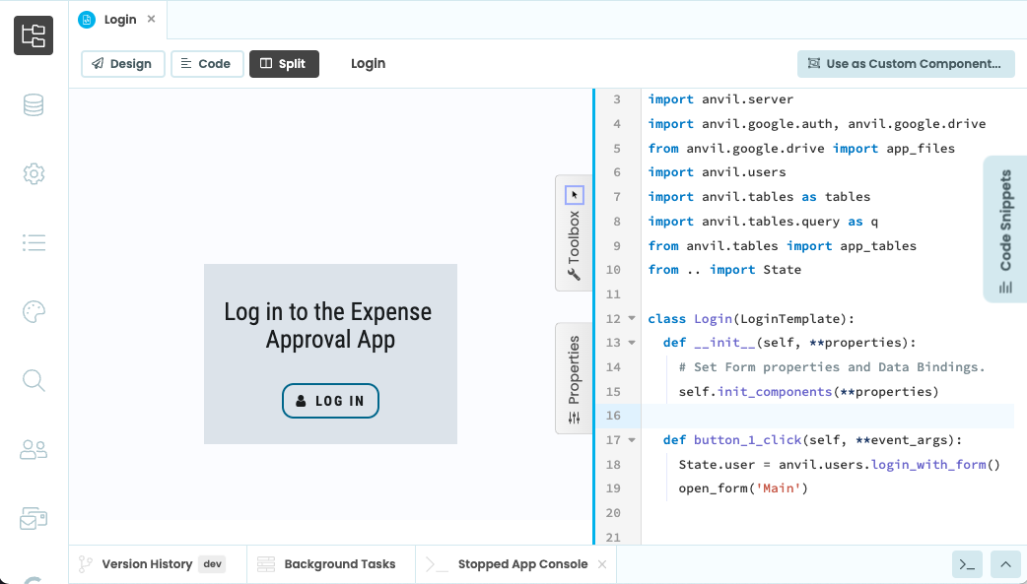The height and width of the screenshot is (584, 1027).
Task: Switch to Design view
Action: [x=122, y=64]
